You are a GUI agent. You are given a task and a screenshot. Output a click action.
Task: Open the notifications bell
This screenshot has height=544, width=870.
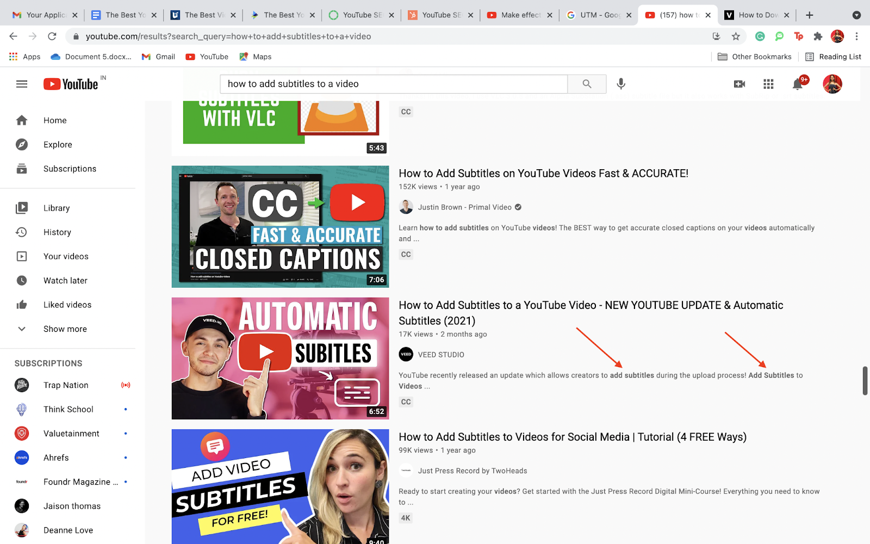tap(798, 84)
